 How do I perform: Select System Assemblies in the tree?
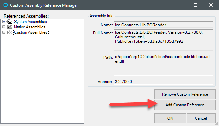point(31,22)
